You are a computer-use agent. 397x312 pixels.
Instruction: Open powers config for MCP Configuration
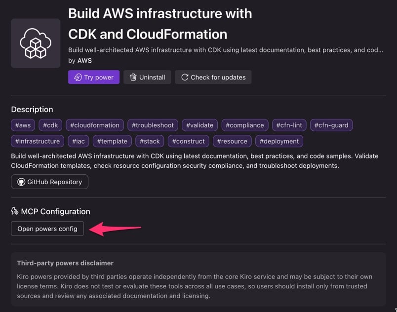[x=47, y=229]
